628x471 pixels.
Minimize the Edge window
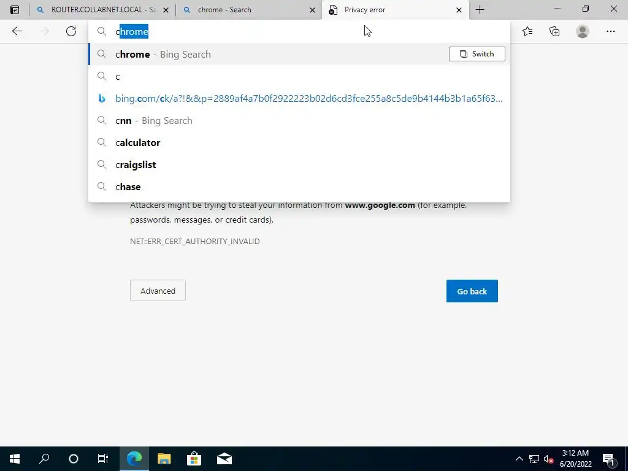[x=557, y=9]
